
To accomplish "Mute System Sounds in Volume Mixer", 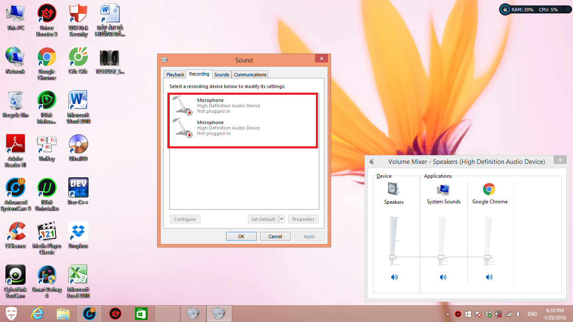I will (443, 277).
